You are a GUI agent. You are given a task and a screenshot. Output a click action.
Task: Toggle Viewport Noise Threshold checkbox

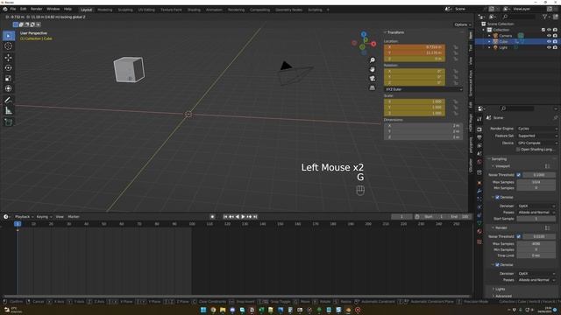[x=519, y=175]
